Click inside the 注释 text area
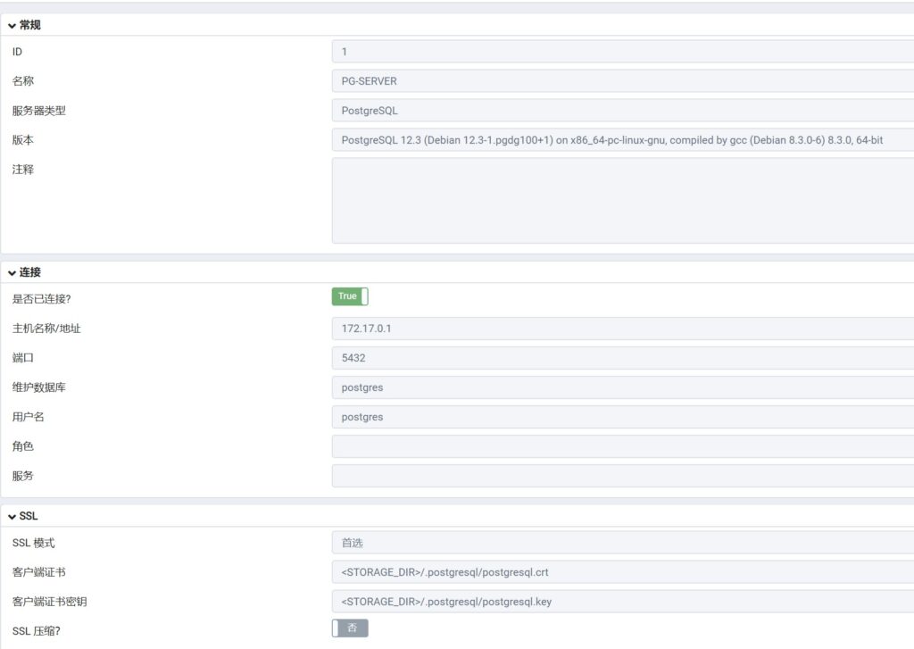914x649 pixels. pos(622,200)
